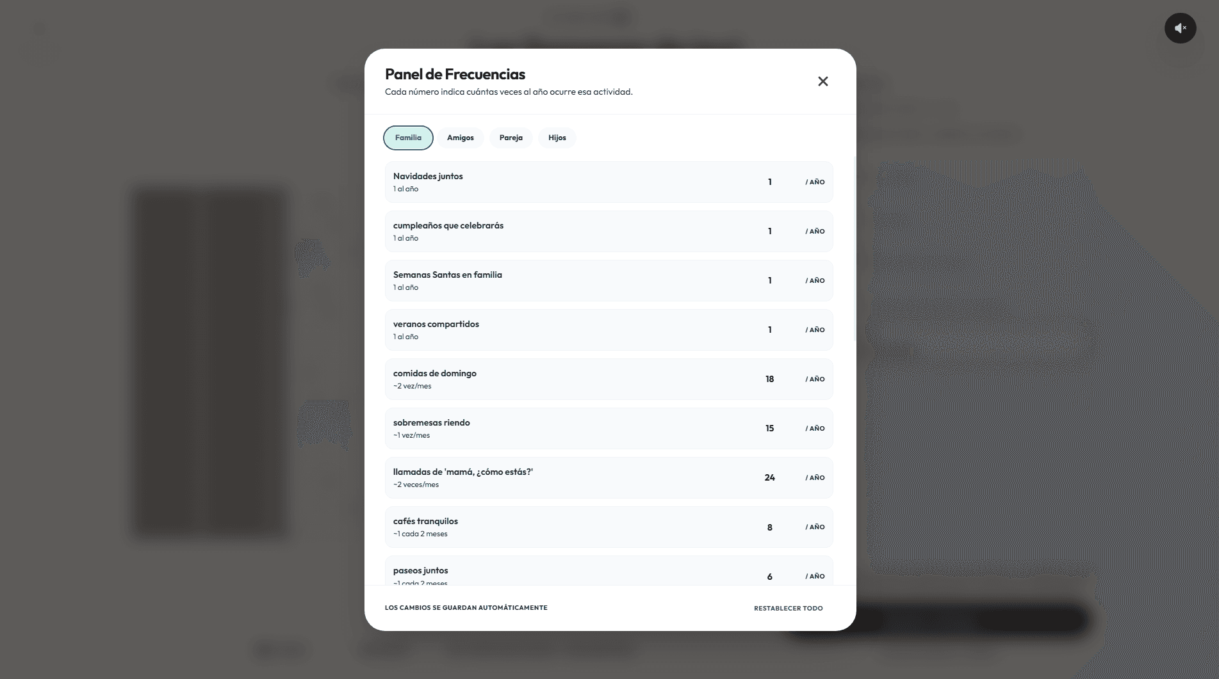Close the Panel de Frecuencias dialog

coord(823,81)
